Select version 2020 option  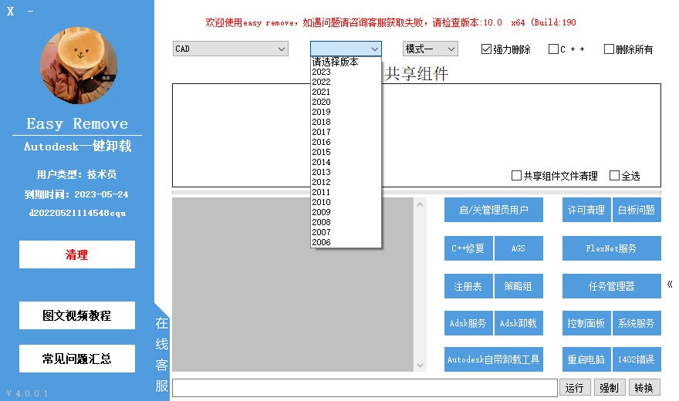(x=346, y=102)
